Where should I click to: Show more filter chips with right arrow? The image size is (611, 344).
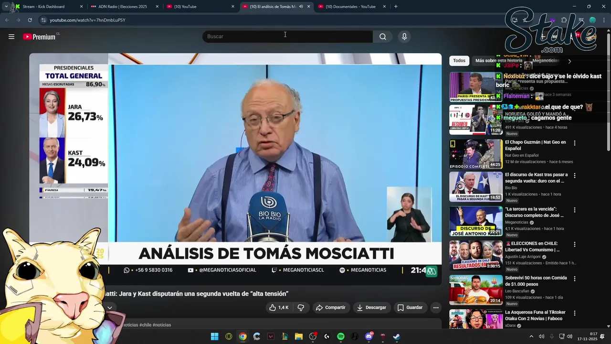[x=569, y=61]
